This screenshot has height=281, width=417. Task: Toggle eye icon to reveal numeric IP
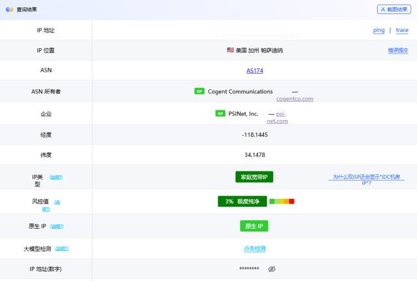click(272, 269)
